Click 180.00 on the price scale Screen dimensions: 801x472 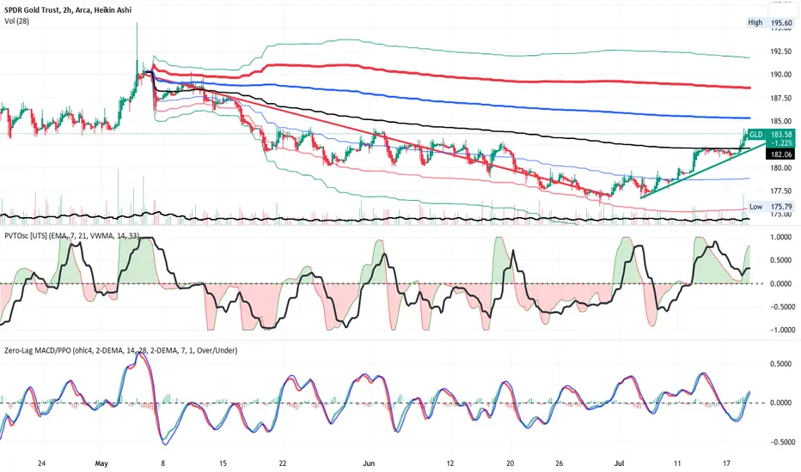click(x=781, y=168)
